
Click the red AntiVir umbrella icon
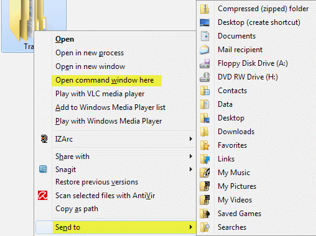[x=43, y=195]
